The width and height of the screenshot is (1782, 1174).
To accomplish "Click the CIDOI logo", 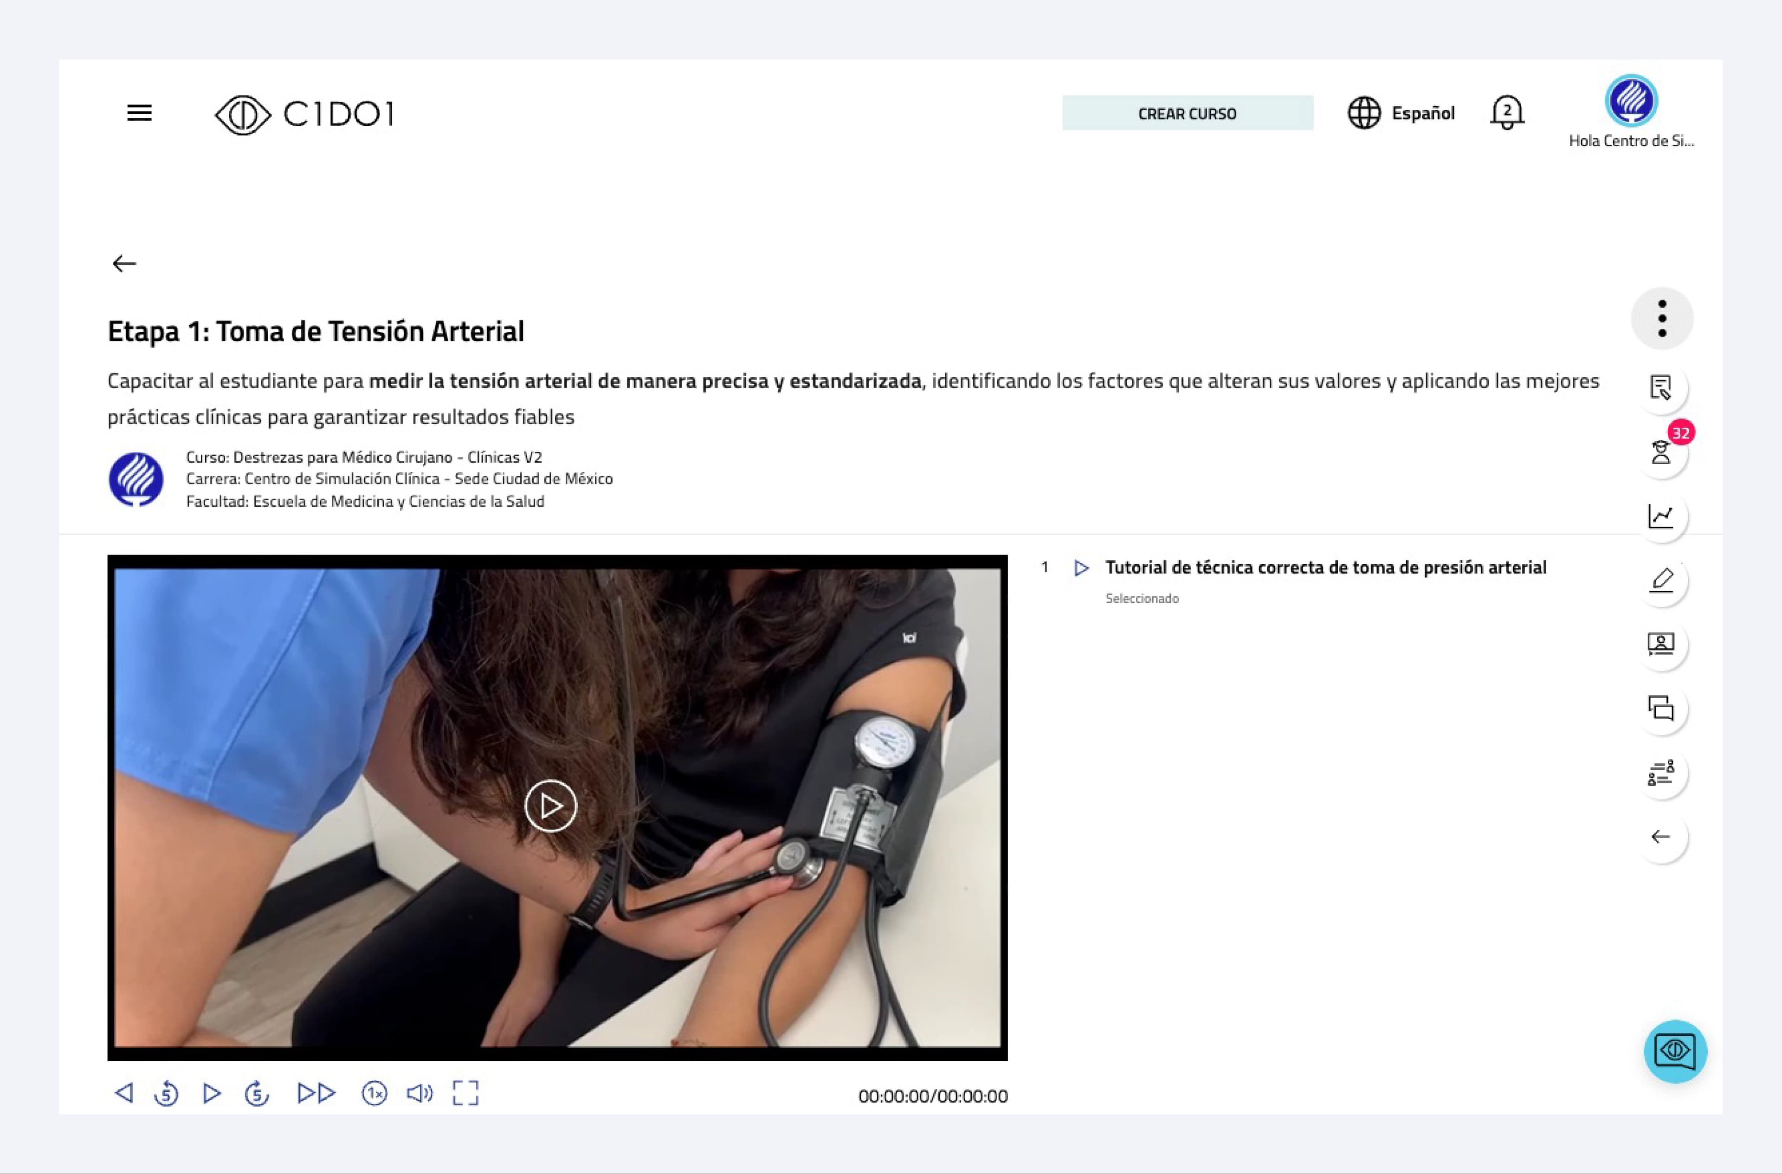I will point(304,115).
